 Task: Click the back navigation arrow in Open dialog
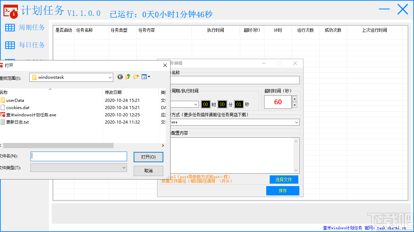[120, 77]
